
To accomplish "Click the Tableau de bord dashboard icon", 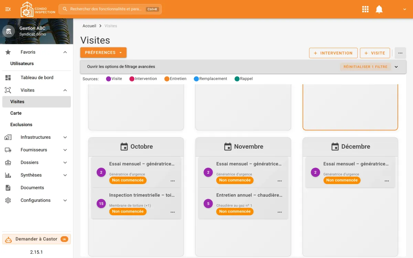I will pos(8,78).
